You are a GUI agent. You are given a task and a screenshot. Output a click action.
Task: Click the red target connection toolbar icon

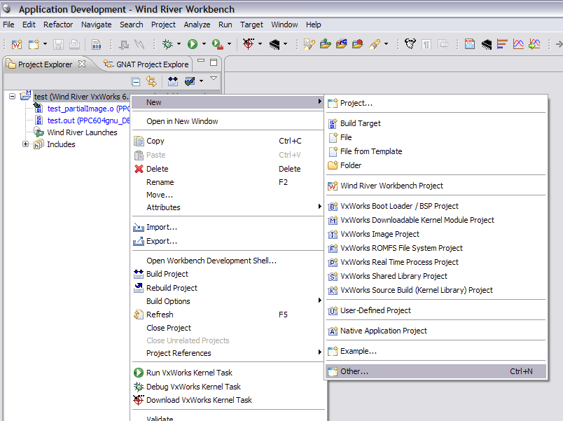(249, 44)
